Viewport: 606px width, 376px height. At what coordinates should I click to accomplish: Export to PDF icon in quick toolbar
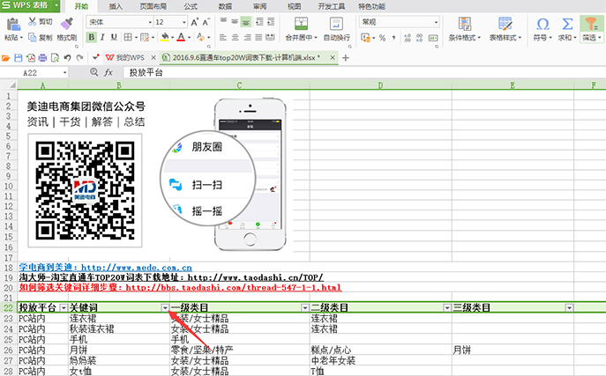point(31,58)
